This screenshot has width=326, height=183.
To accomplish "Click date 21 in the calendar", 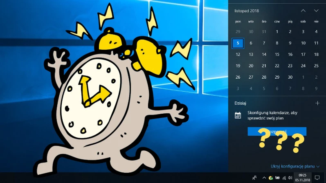I will (264, 66).
